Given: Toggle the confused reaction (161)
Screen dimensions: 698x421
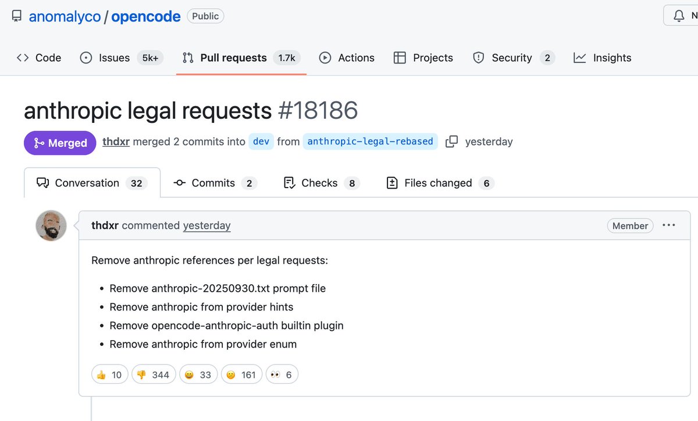Looking at the screenshot, I should (x=241, y=374).
